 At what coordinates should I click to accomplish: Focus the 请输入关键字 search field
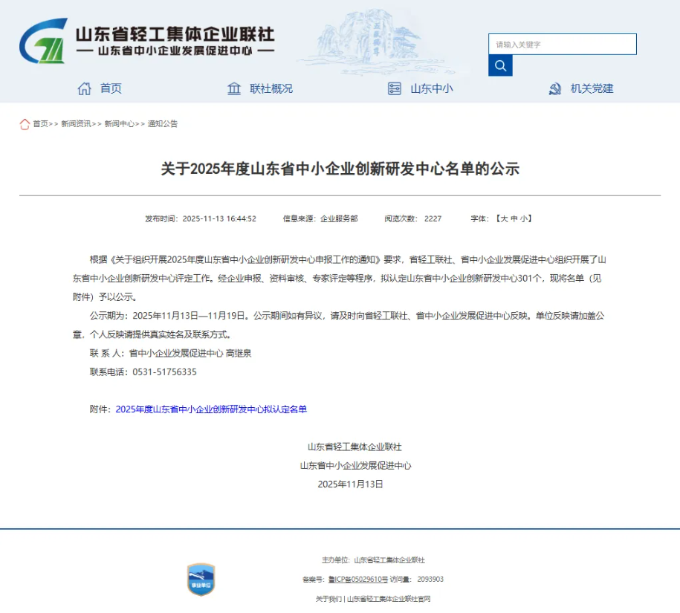[562, 45]
